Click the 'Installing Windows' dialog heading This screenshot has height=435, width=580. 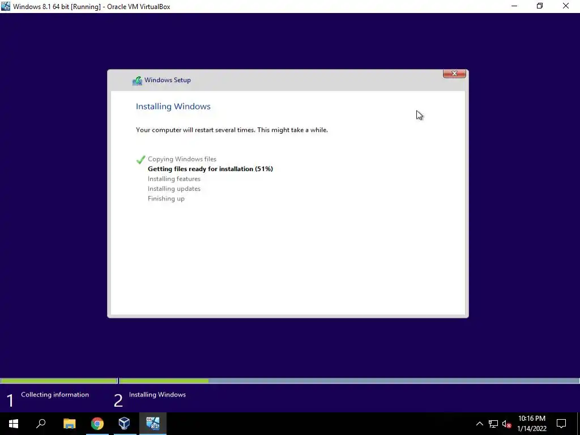(173, 106)
